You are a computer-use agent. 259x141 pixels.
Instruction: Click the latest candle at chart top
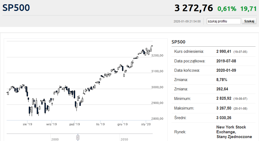tap(152, 46)
